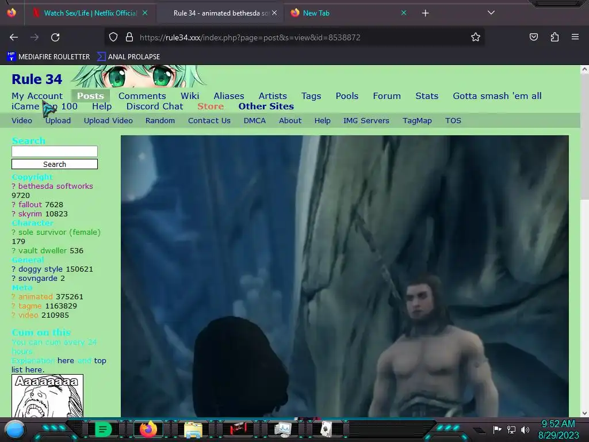Focus the sidebar Search text box

(55, 151)
